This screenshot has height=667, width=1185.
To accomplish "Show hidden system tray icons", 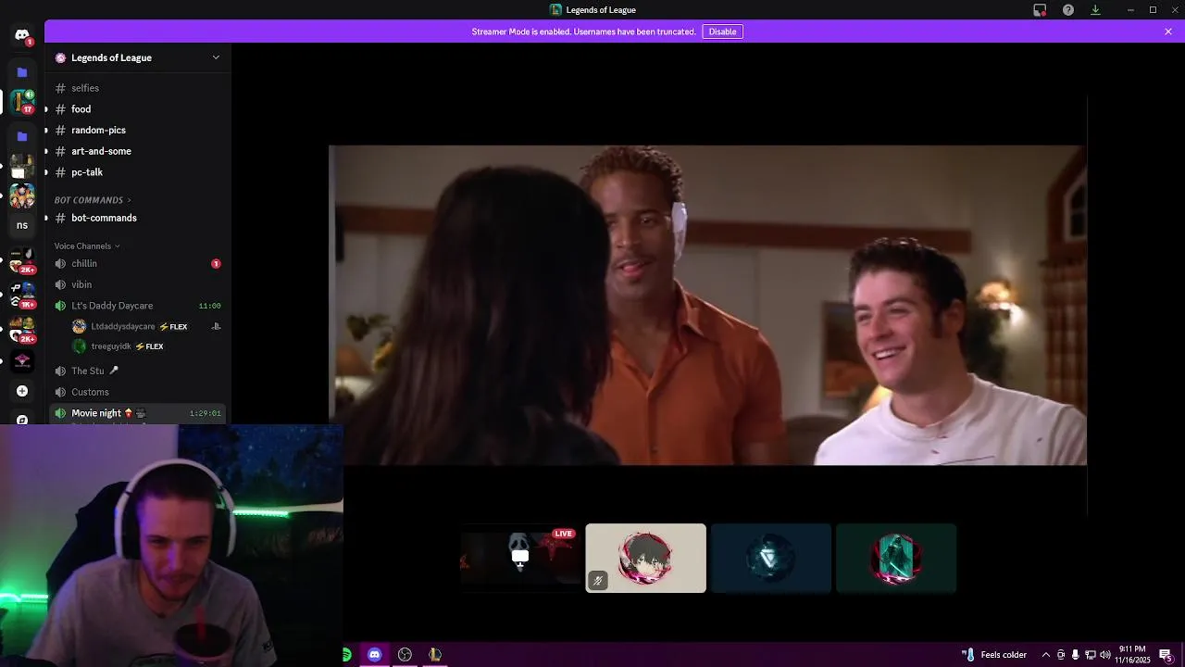I will (1046, 655).
